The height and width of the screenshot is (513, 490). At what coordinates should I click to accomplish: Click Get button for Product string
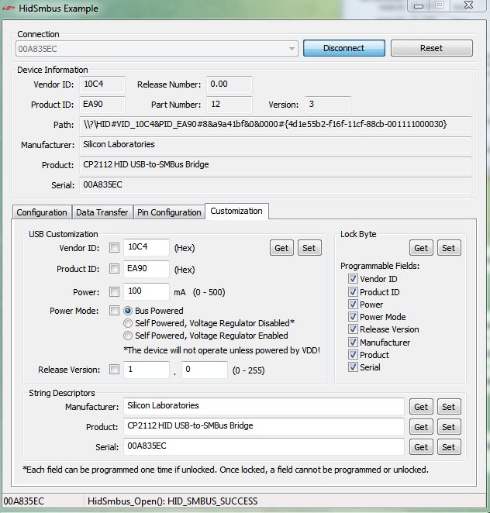421,427
